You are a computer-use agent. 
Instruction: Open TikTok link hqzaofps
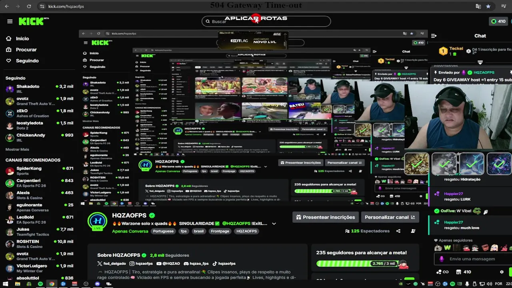tap(224, 264)
